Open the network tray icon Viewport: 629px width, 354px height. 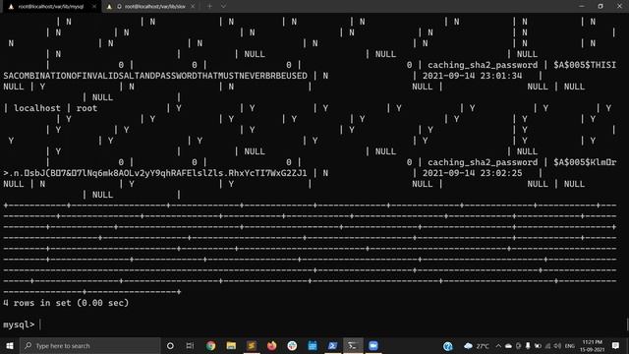tap(547, 345)
